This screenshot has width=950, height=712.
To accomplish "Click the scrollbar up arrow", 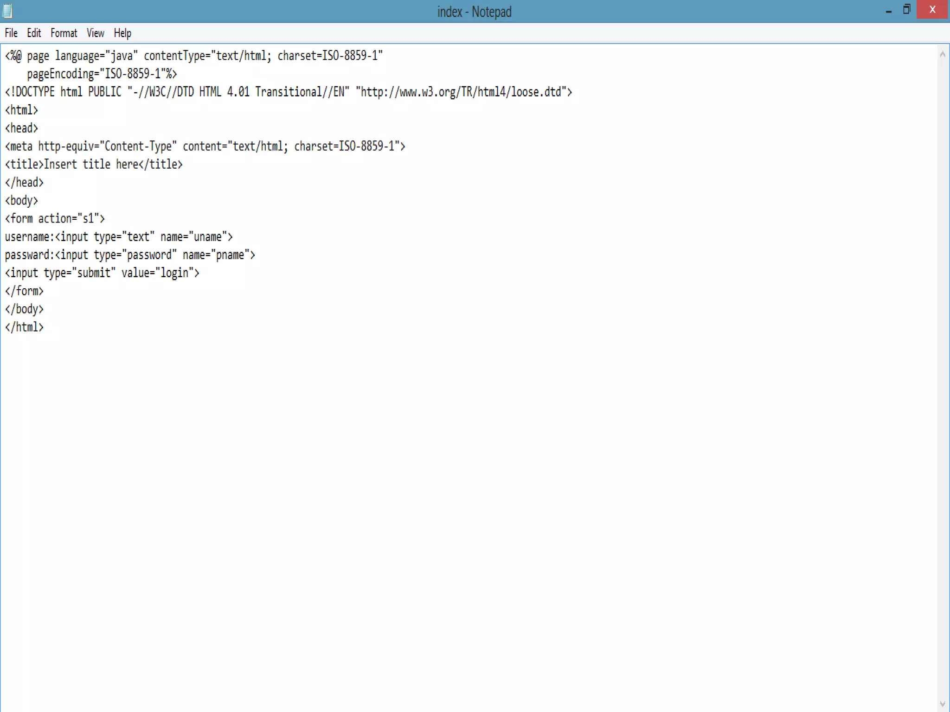I will coord(942,55).
